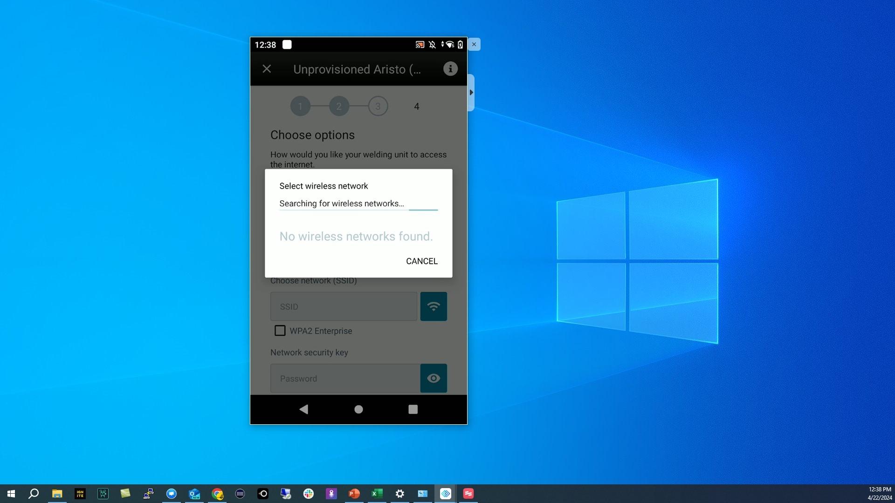Open the remote desktop monitor icon in taskbar
895x503 pixels.
click(286, 494)
